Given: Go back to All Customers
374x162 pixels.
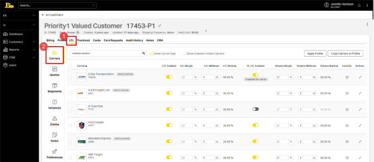Looking at the screenshot, I should (52, 15).
